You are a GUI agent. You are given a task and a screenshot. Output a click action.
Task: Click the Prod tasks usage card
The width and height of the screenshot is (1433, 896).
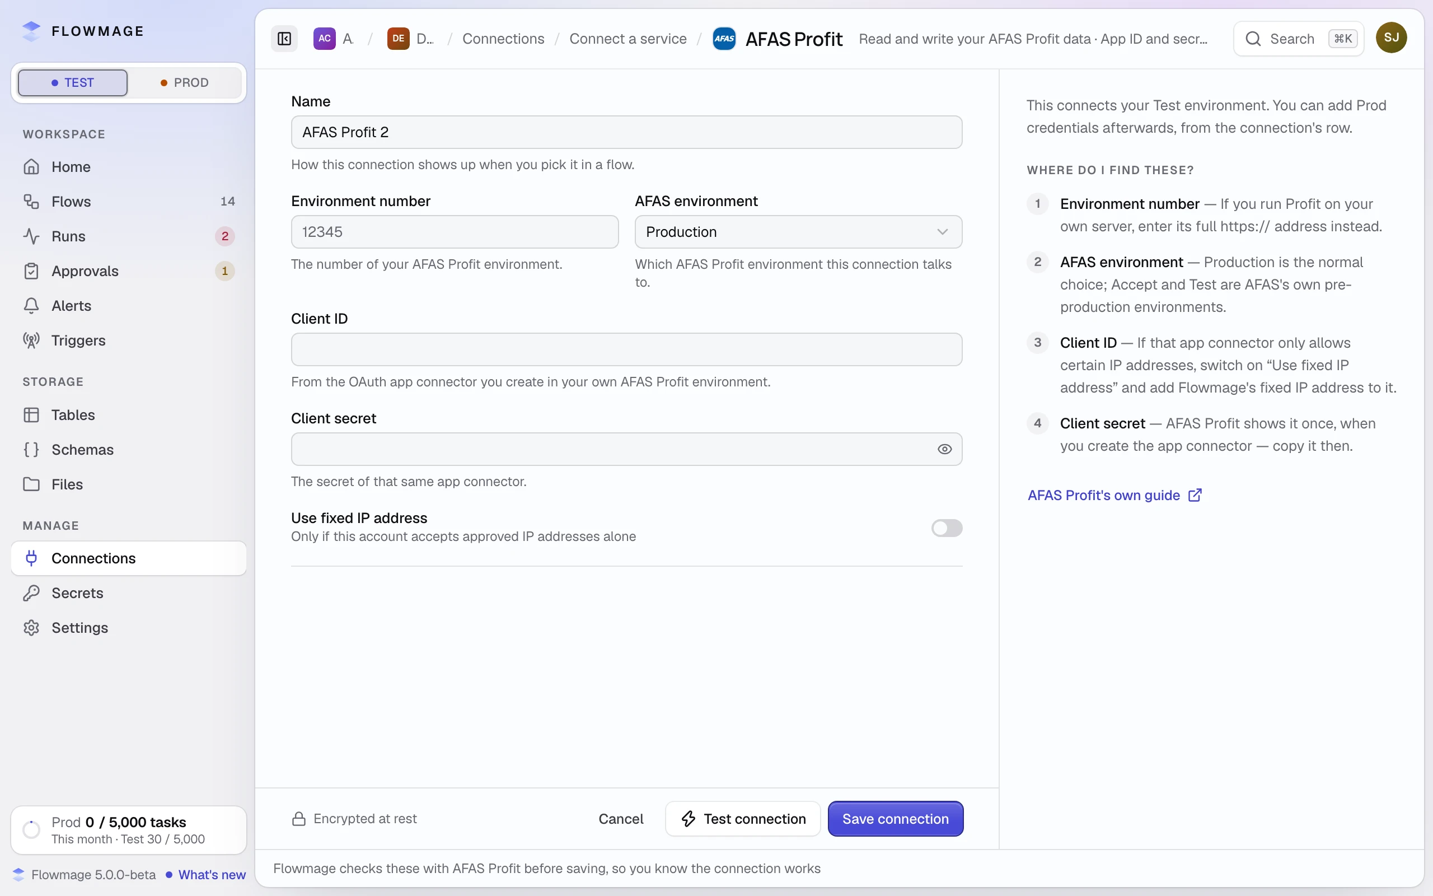tap(129, 830)
